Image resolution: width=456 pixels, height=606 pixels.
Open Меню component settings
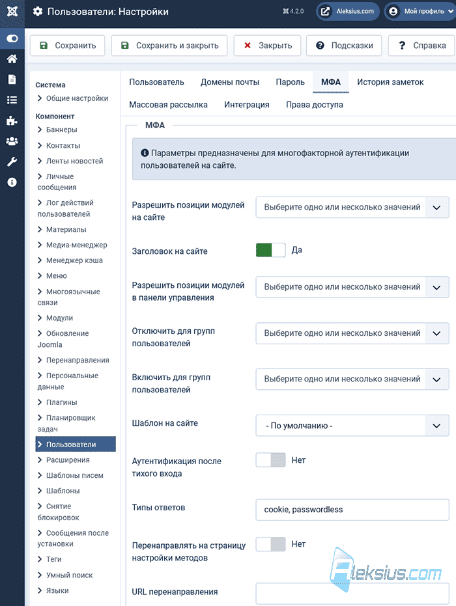[x=52, y=276]
